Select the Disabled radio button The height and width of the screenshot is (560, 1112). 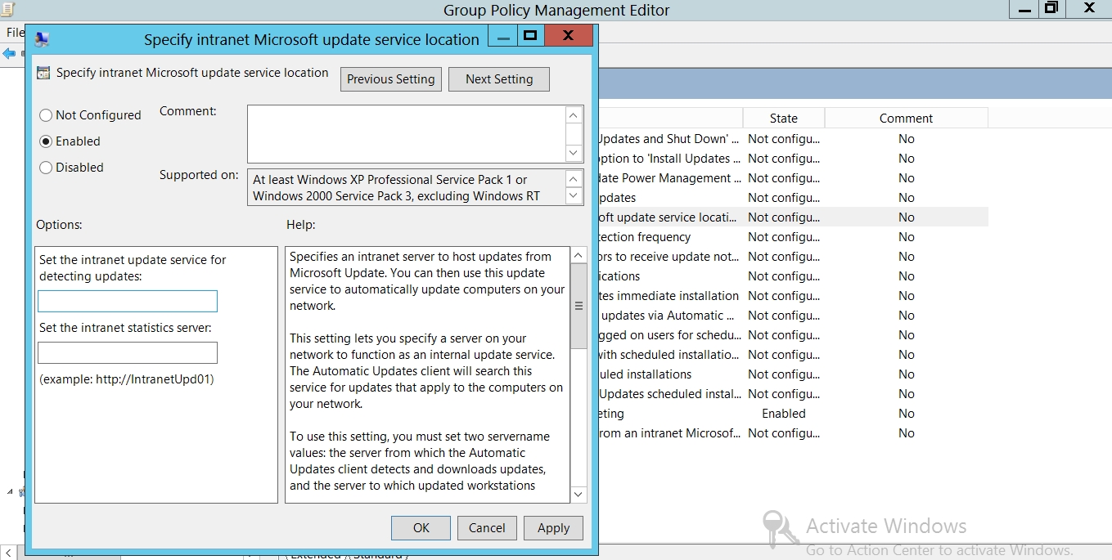click(47, 168)
